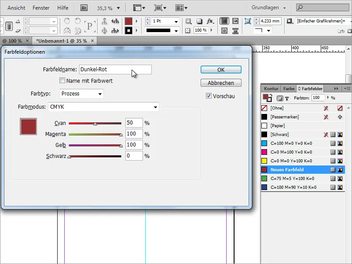Open the Farbmodus CMYK dropdown
The height and width of the screenshot is (264, 352).
click(x=110, y=107)
